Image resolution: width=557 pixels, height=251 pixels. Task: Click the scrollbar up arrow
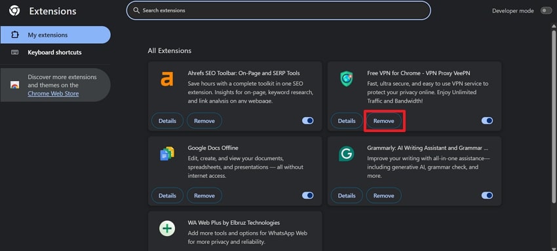click(554, 25)
